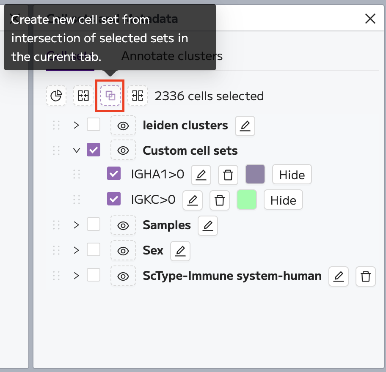Screen dimensions: 386x372
Task: Uncheck the IGKC>0 checkbox
Action: pyautogui.click(x=114, y=199)
